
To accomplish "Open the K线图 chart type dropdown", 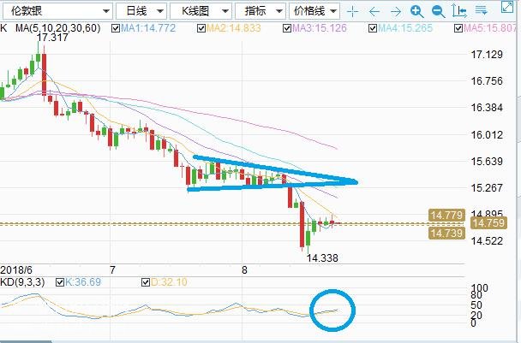I will [x=201, y=11].
